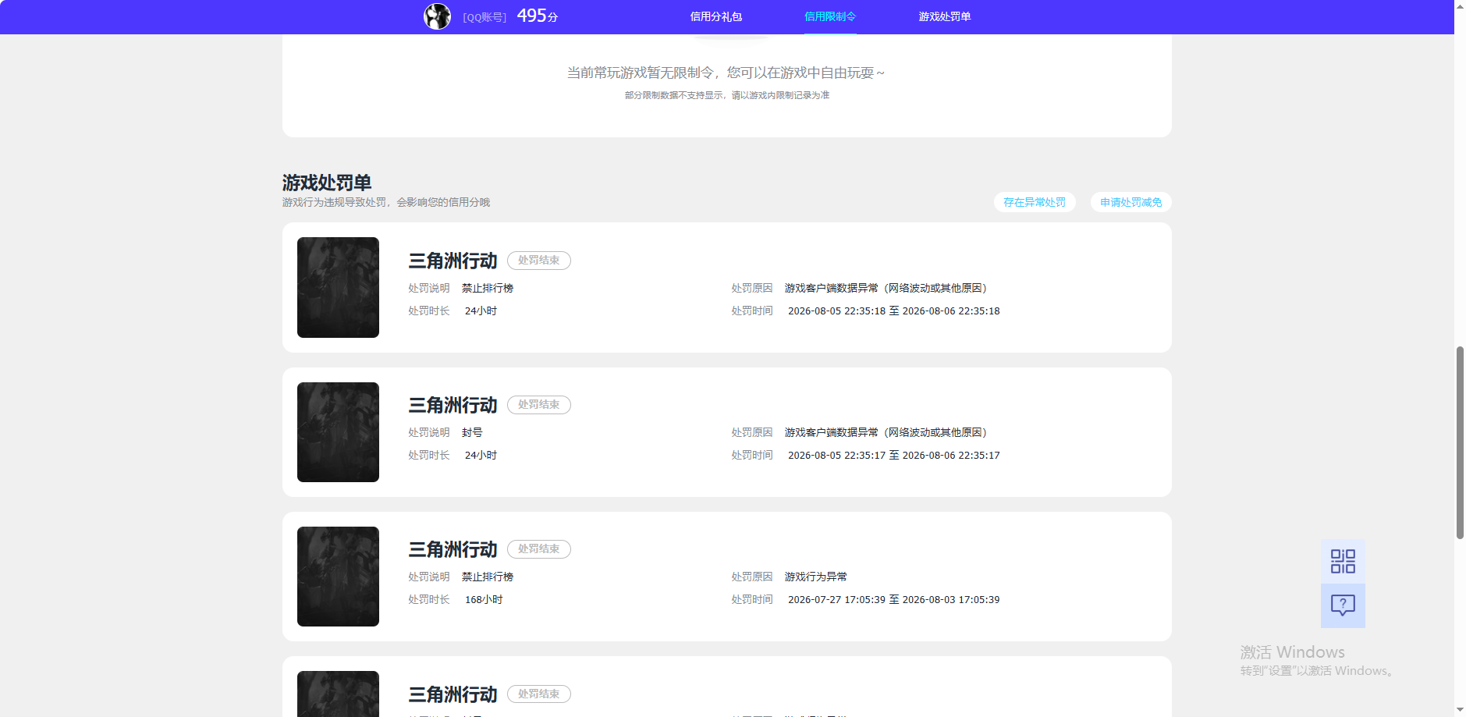This screenshot has height=717, width=1466.
Task: Click the 游戏行为异常 reason text
Action: [816, 577]
